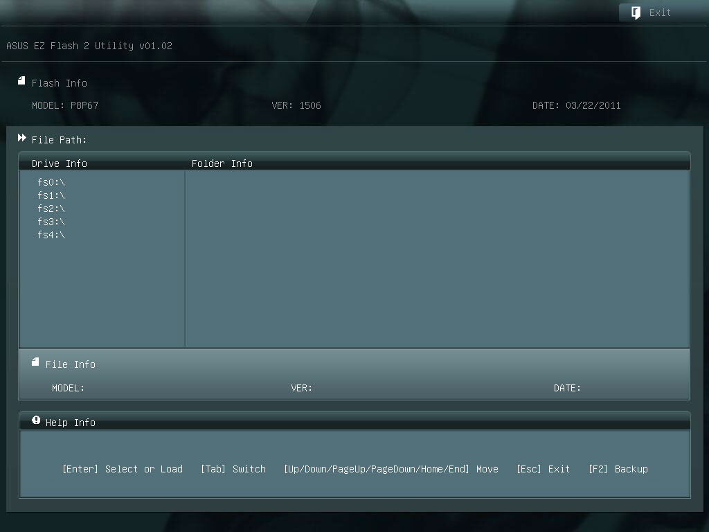
Task: Click the MODEL: field under File Info
Action: [68, 388]
